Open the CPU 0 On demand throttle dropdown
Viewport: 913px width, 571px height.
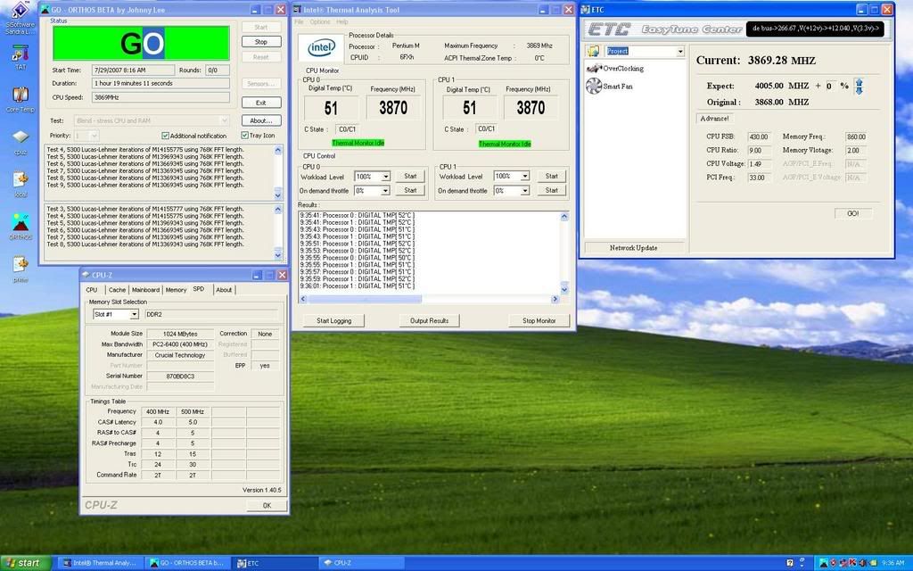(385, 191)
